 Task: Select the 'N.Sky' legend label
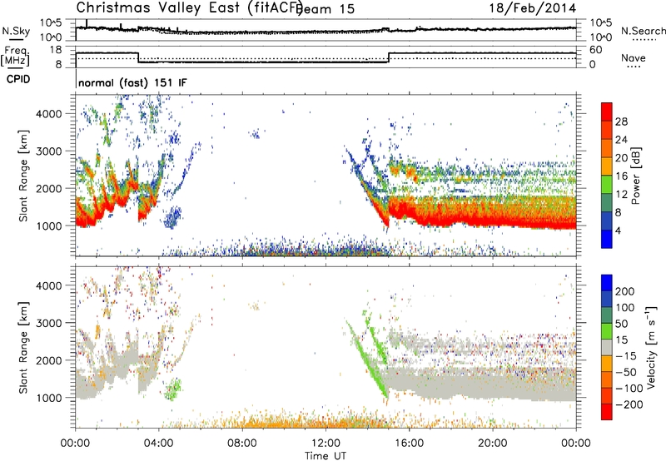coord(16,31)
